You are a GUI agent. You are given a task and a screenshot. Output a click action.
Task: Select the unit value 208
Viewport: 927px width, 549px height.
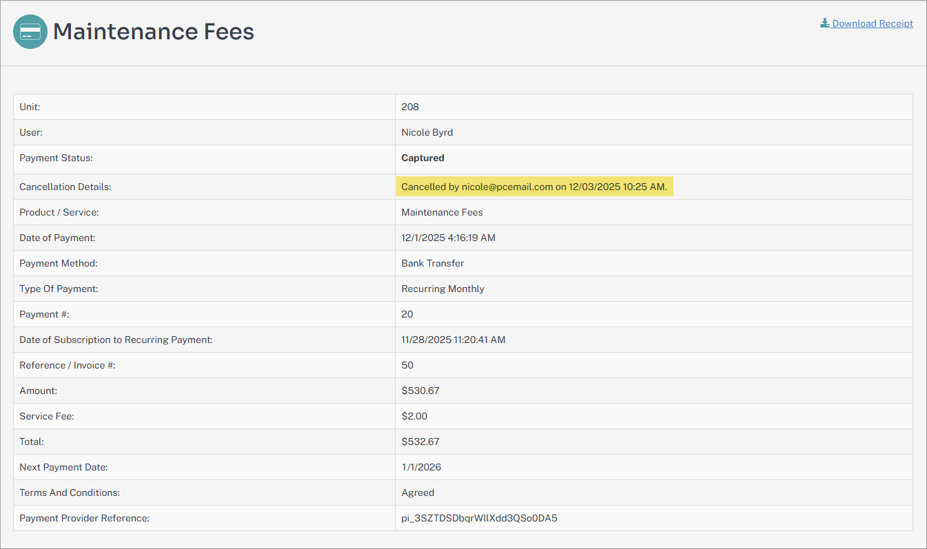[x=410, y=107]
